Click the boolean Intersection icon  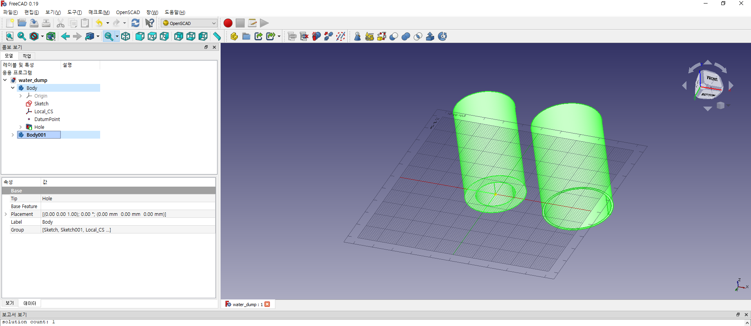click(x=418, y=36)
